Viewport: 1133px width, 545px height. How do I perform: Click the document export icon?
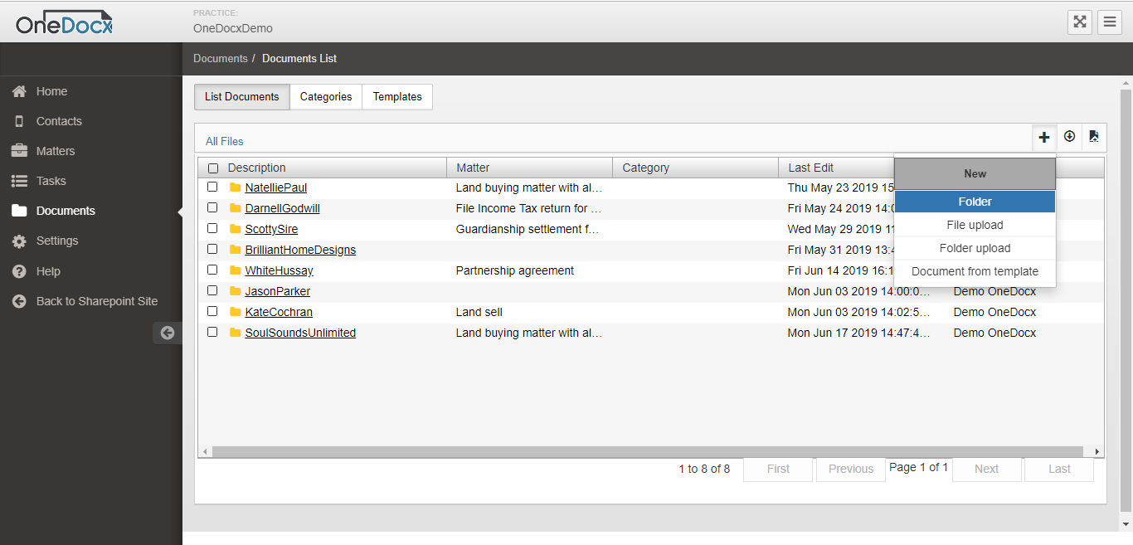click(1094, 137)
